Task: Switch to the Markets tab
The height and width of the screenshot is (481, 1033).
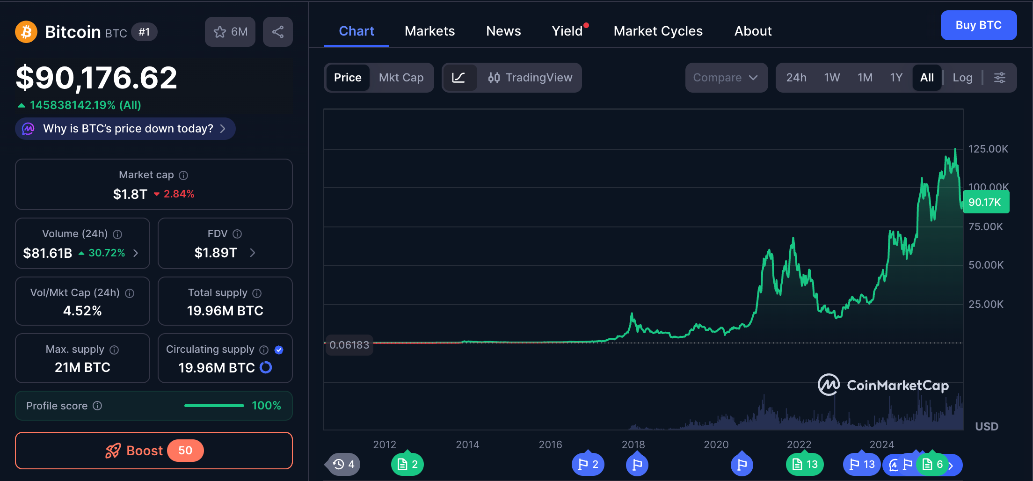Action: click(x=429, y=31)
